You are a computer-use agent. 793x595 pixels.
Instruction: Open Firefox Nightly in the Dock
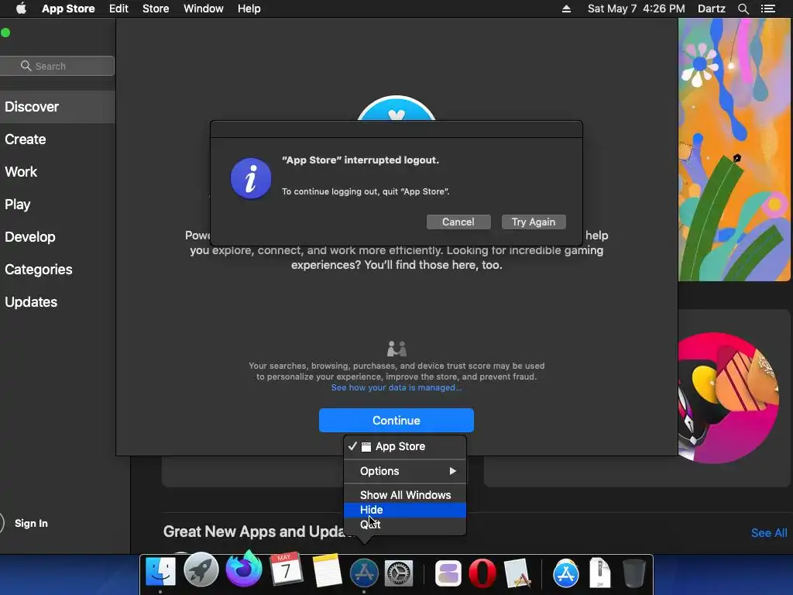tap(244, 568)
